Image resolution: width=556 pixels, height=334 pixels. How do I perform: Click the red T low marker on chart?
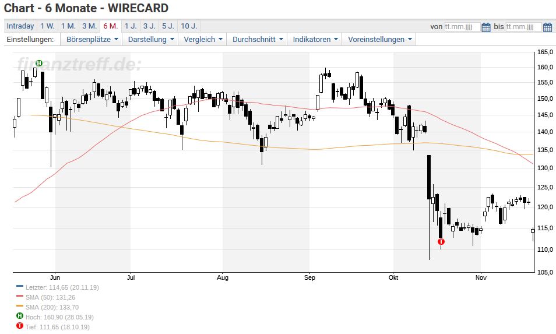point(441,241)
